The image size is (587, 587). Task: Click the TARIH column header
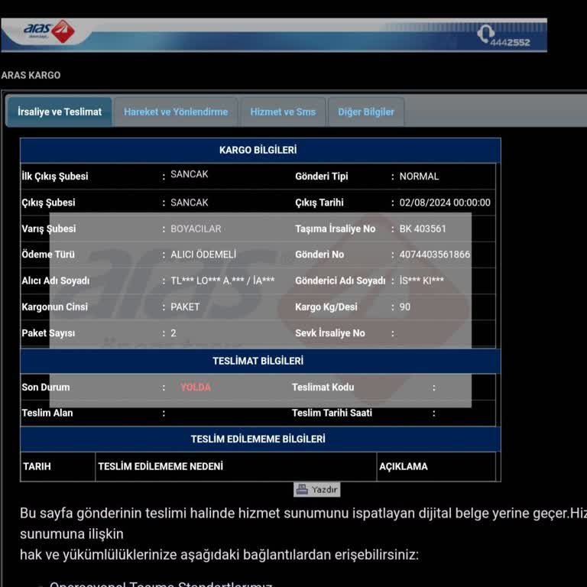click(x=37, y=466)
